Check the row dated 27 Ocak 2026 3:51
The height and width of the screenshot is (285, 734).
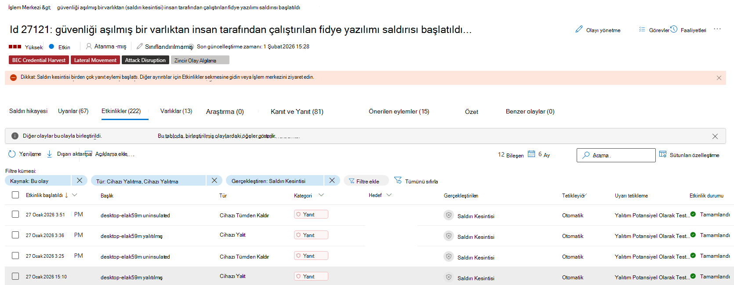point(15,214)
